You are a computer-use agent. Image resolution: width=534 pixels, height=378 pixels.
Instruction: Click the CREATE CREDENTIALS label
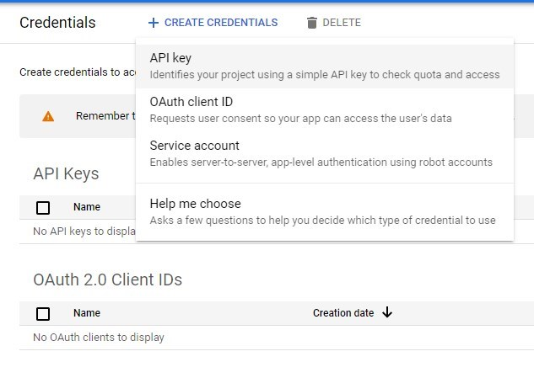pos(220,23)
